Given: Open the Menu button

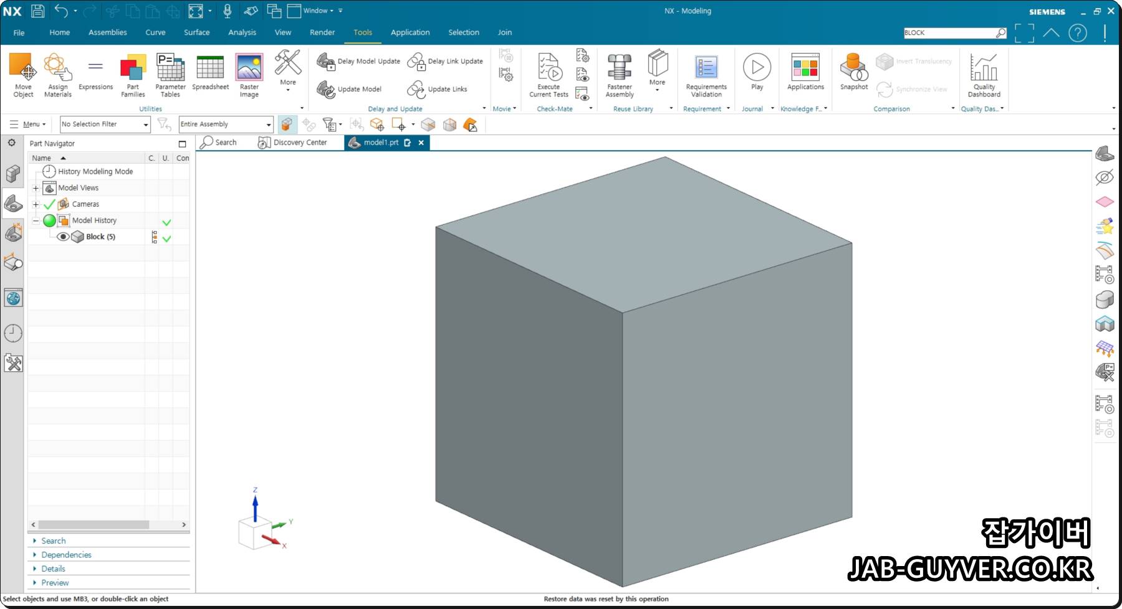Looking at the screenshot, I should [x=28, y=125].
